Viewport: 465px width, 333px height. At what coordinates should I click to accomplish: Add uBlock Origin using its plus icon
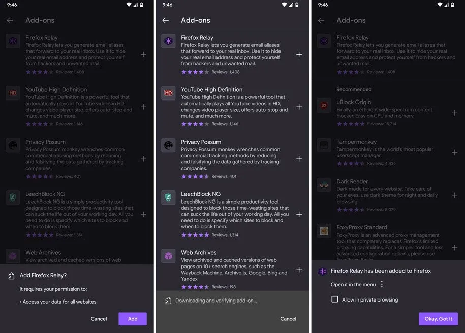coord(454,113)
